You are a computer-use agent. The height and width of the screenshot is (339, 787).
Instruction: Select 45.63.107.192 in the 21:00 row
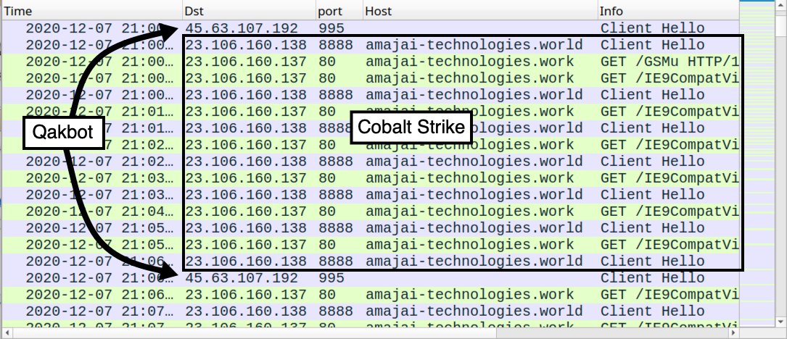tap(242, 28)
